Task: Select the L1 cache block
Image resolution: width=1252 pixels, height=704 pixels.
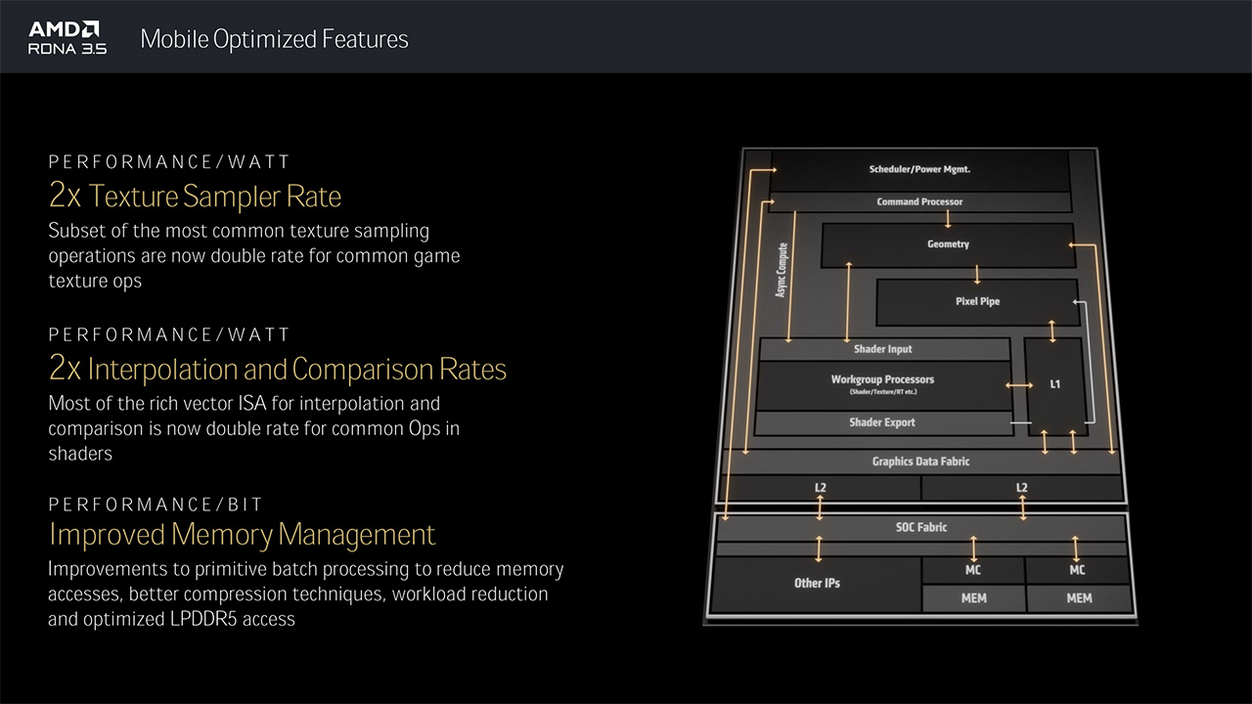Action: [x=1054, y=384]
